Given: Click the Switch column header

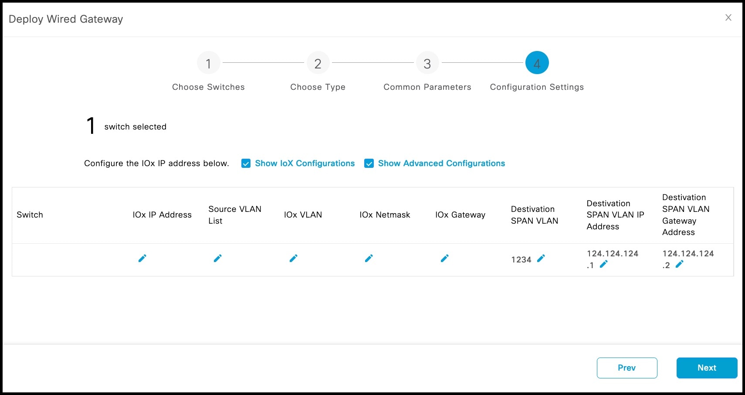Looking at the screenshot, I should [30, 215].
